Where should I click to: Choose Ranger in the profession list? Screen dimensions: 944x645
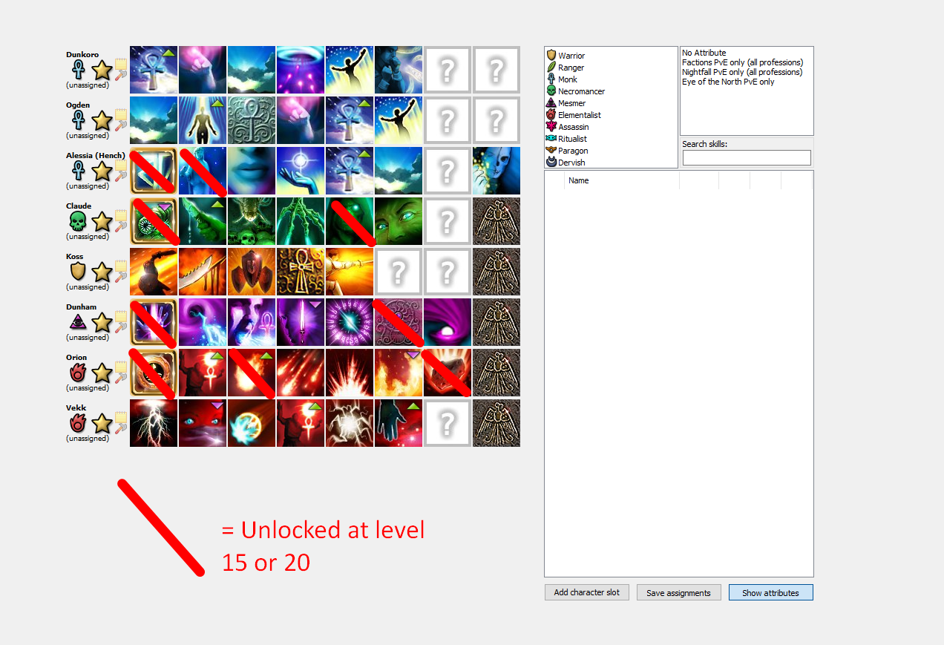coord(571,68)
